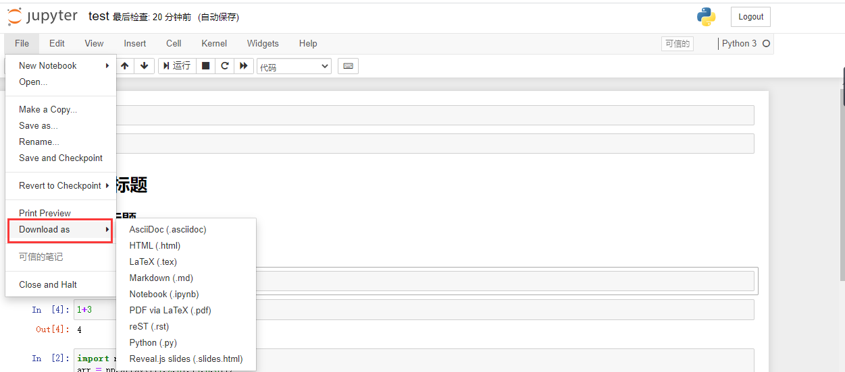The width and height of the screenshot is (845, 372).
Task: Click the Out[4] output value 4
Action: coord(79,330)
